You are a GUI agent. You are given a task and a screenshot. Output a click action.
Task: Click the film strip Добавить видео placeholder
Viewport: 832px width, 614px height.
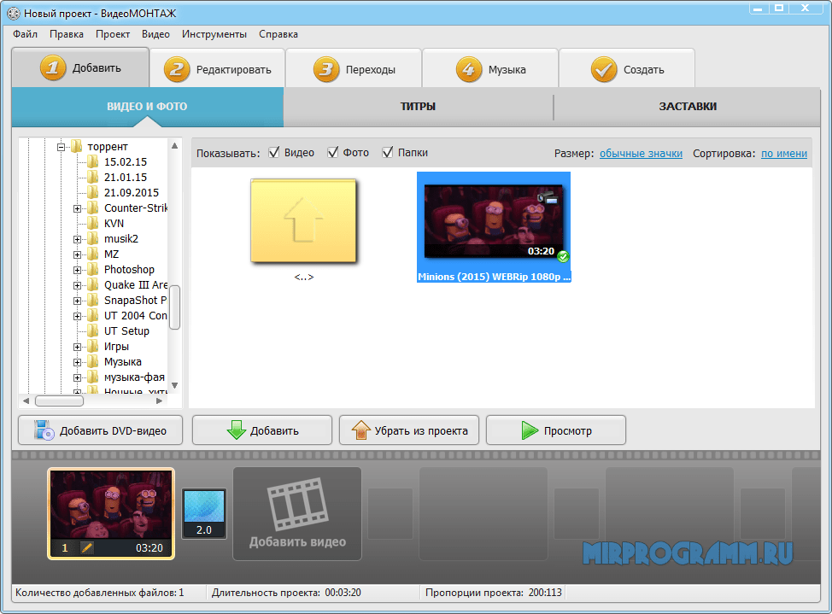point(297,514)
